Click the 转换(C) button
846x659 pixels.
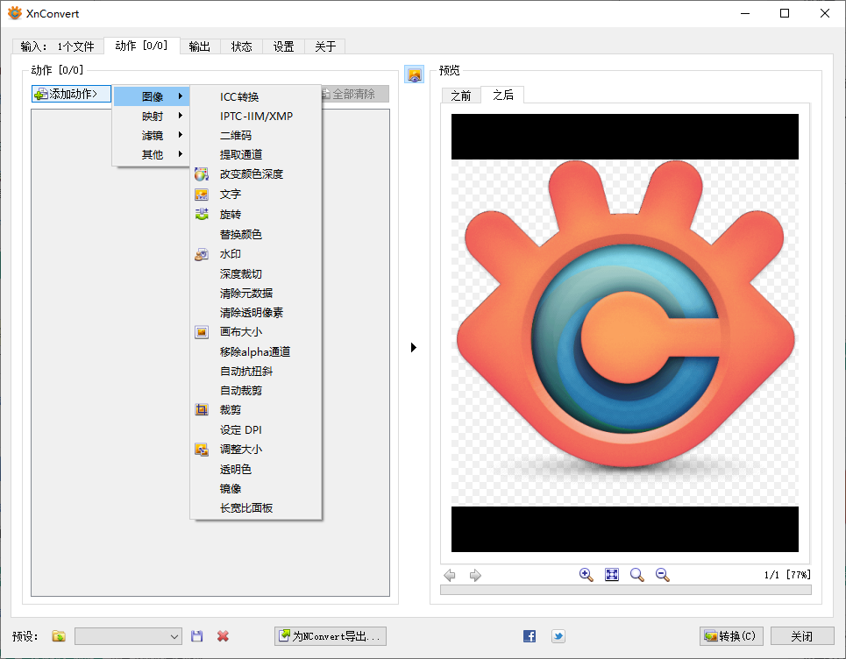coord(730,636)
